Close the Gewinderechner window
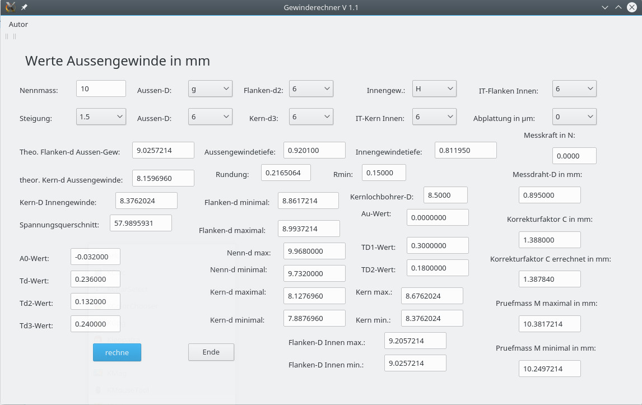This screenshot has width=642, height=405. pyautogui.click(x=632, y=7)
